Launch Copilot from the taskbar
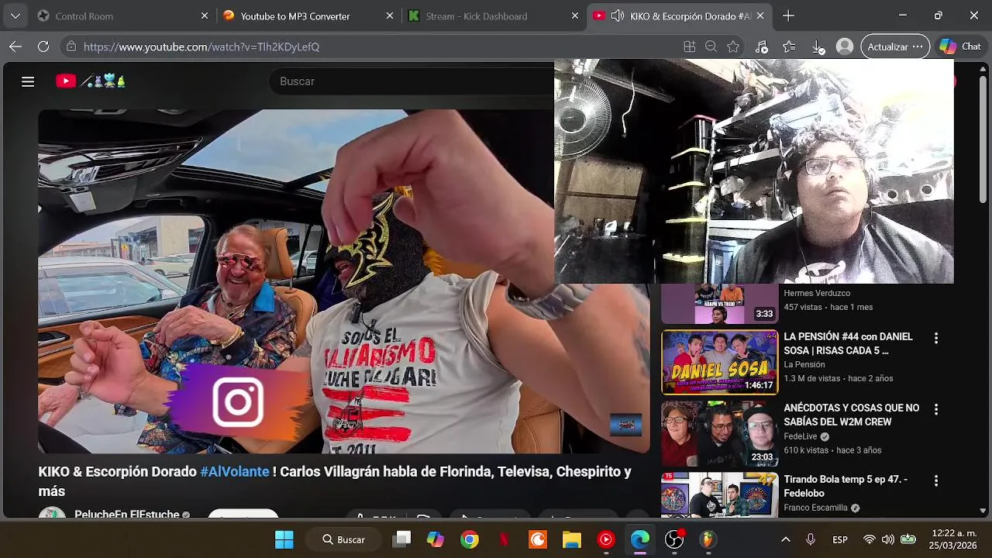The width and height of the screenshot is (992, 558). click(x=436, y=539)
